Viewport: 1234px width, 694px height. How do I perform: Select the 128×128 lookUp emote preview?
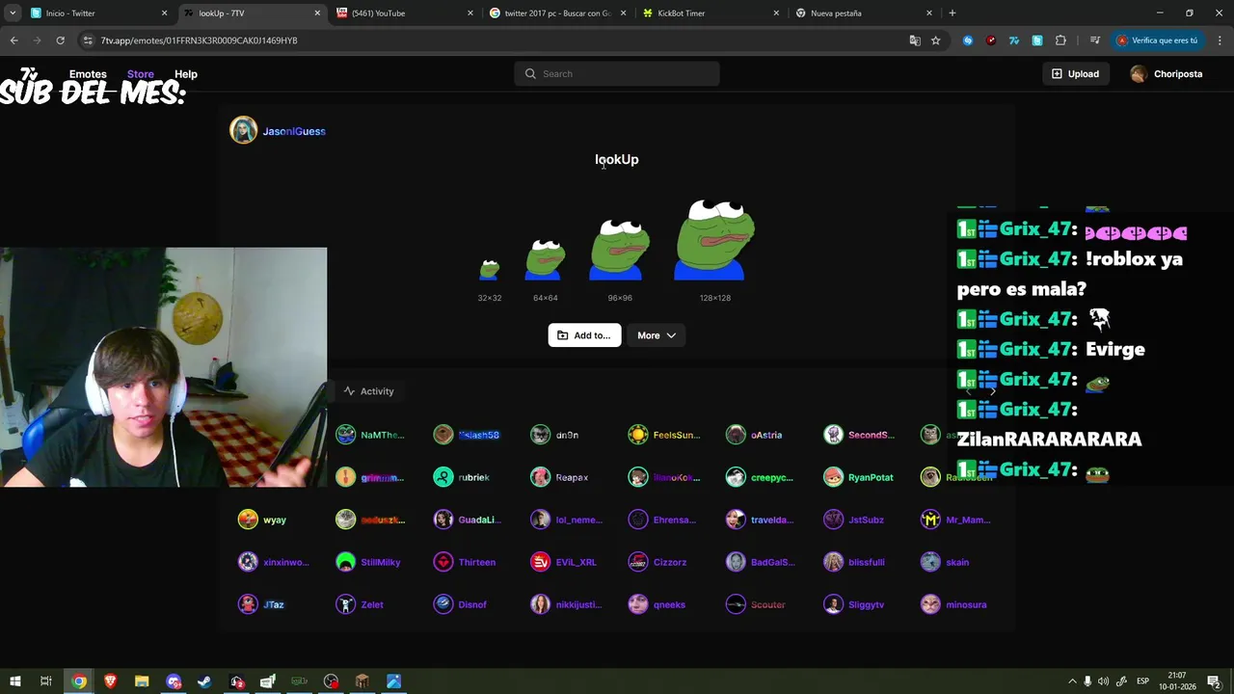(715, 241)
